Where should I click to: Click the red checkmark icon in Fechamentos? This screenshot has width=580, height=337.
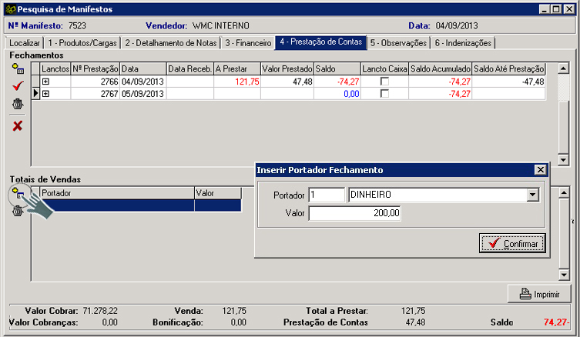pyautogui.click(x=18, y=85)
